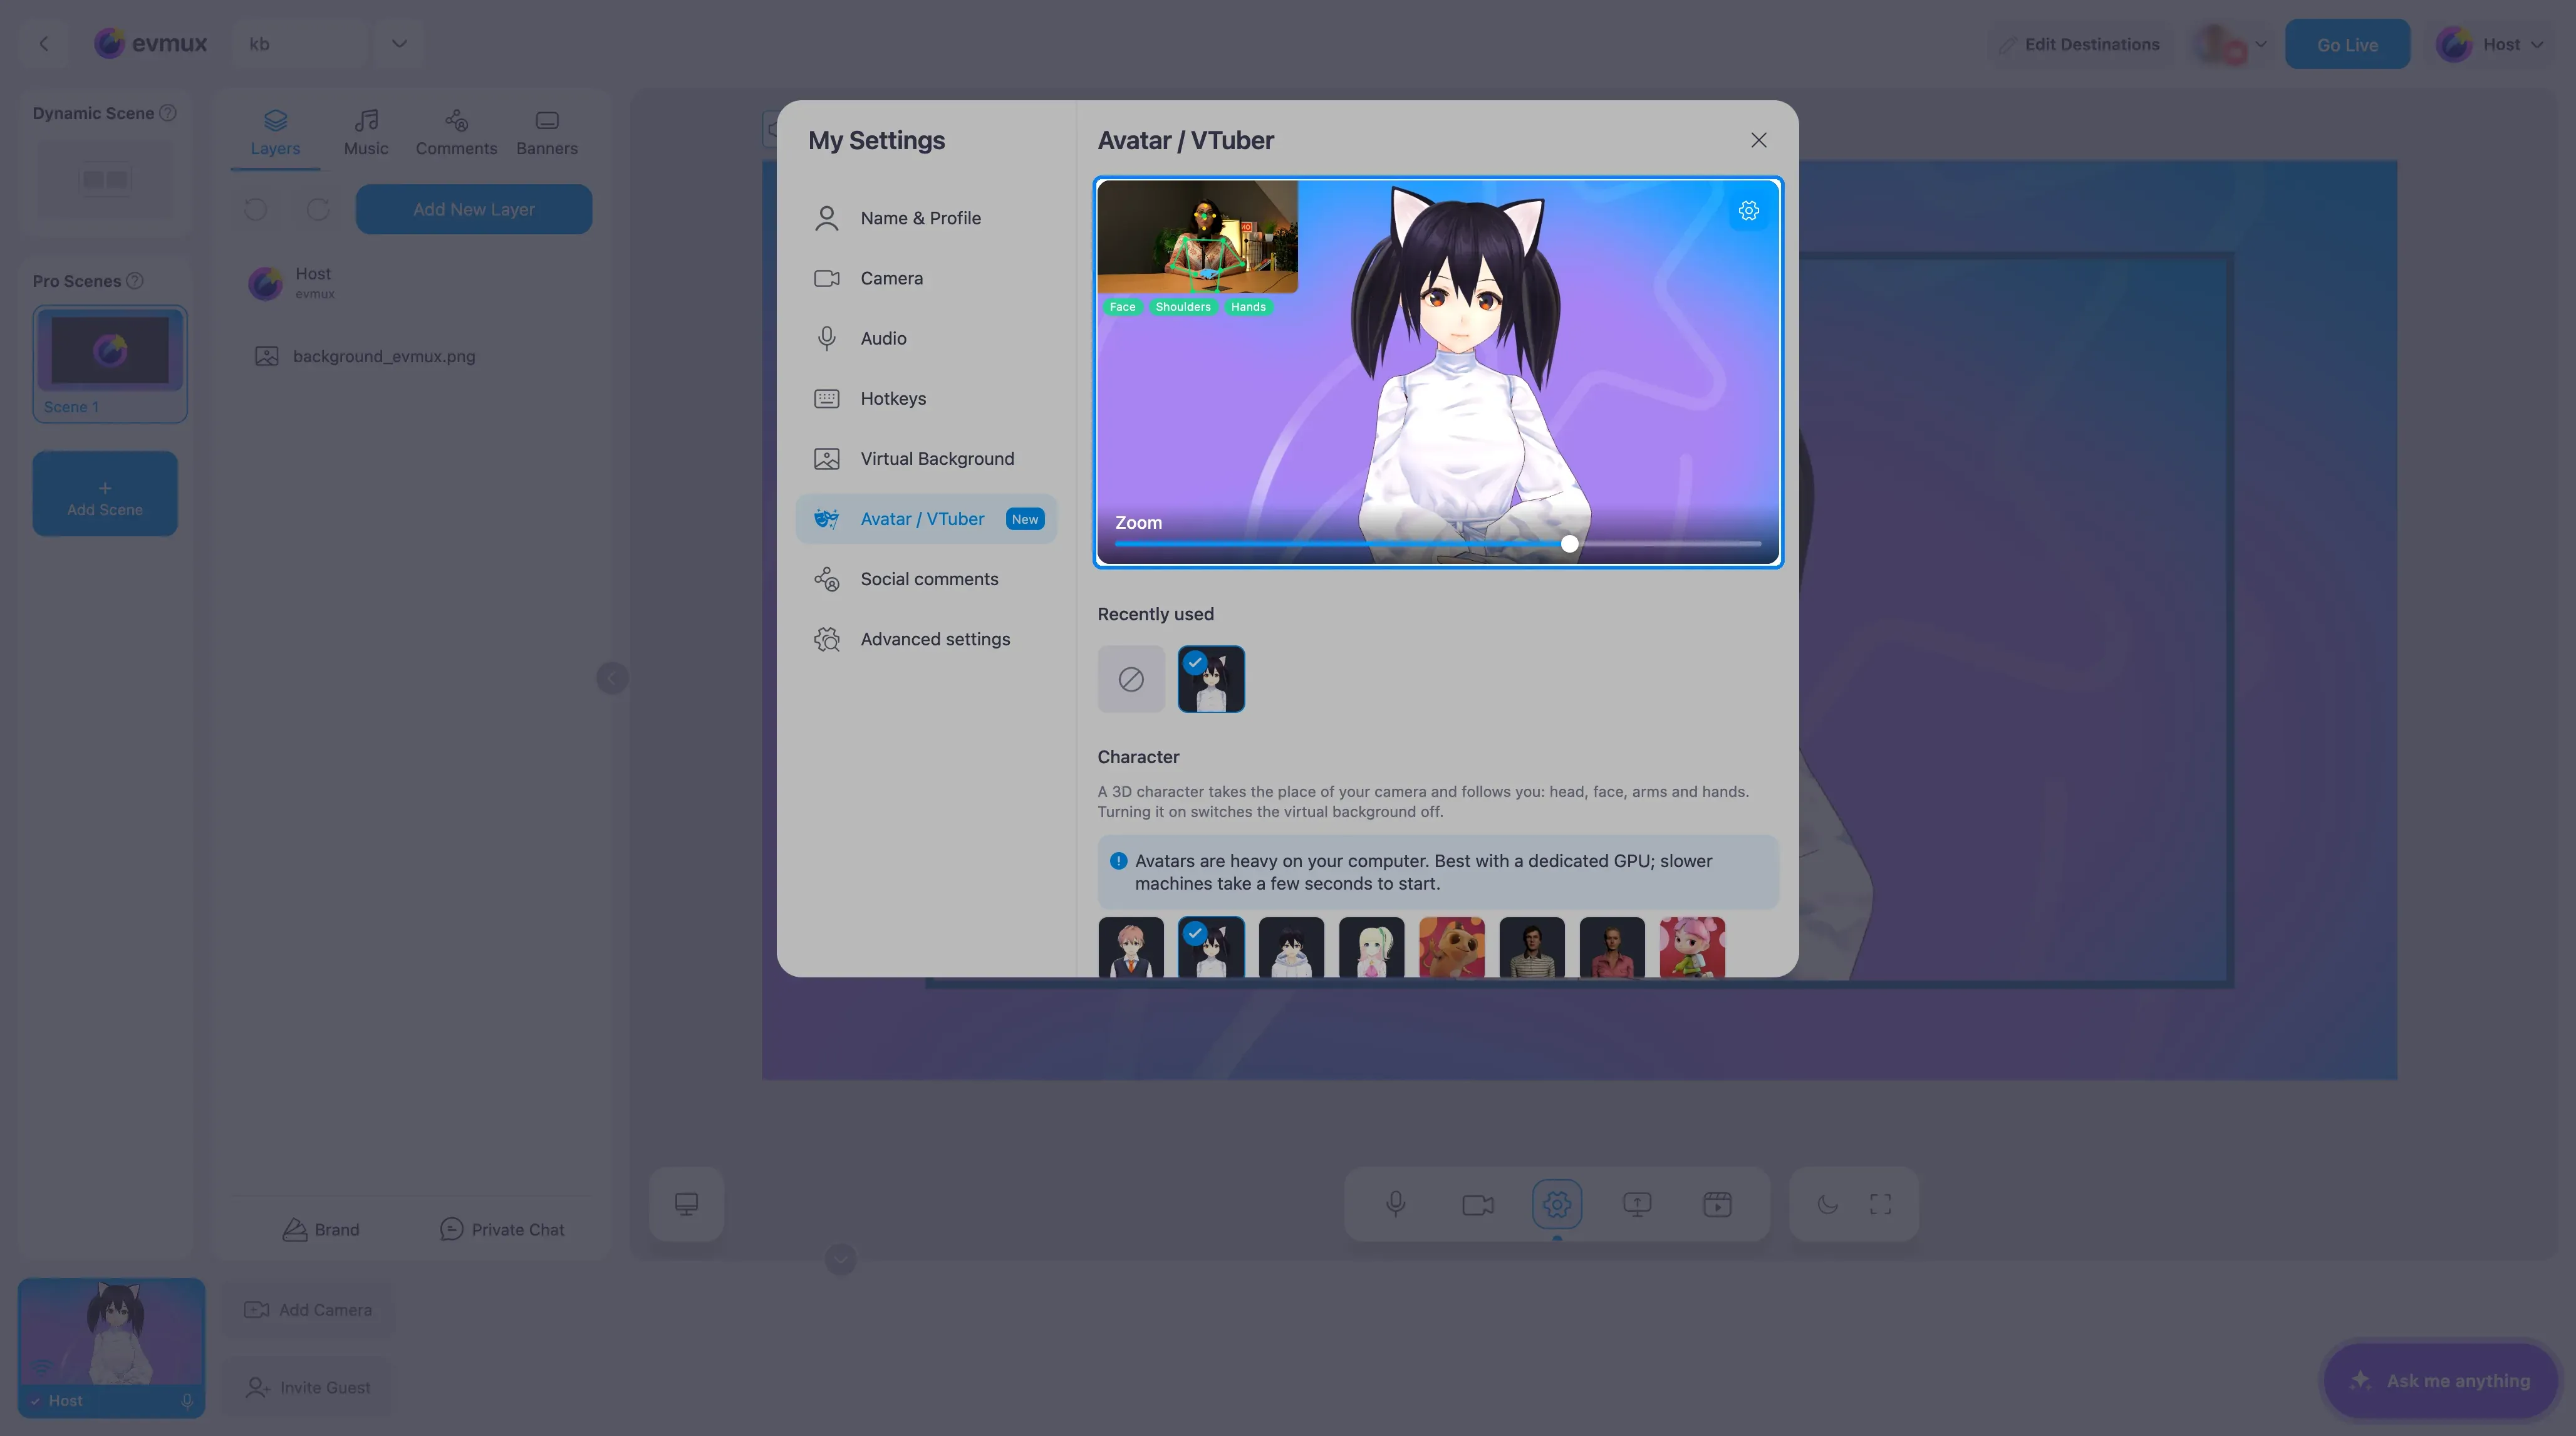
Task: Click the settings gear in bottom toolbar
Action: [x=1557, y=1204]
